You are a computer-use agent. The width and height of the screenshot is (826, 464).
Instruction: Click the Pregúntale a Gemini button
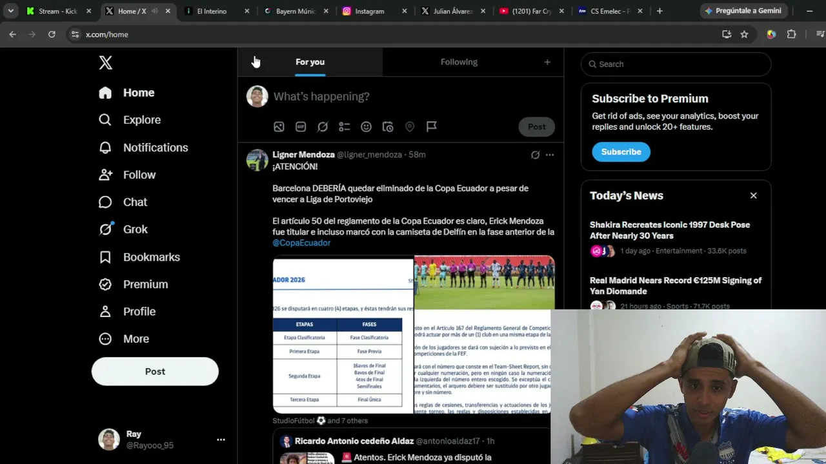743,11
